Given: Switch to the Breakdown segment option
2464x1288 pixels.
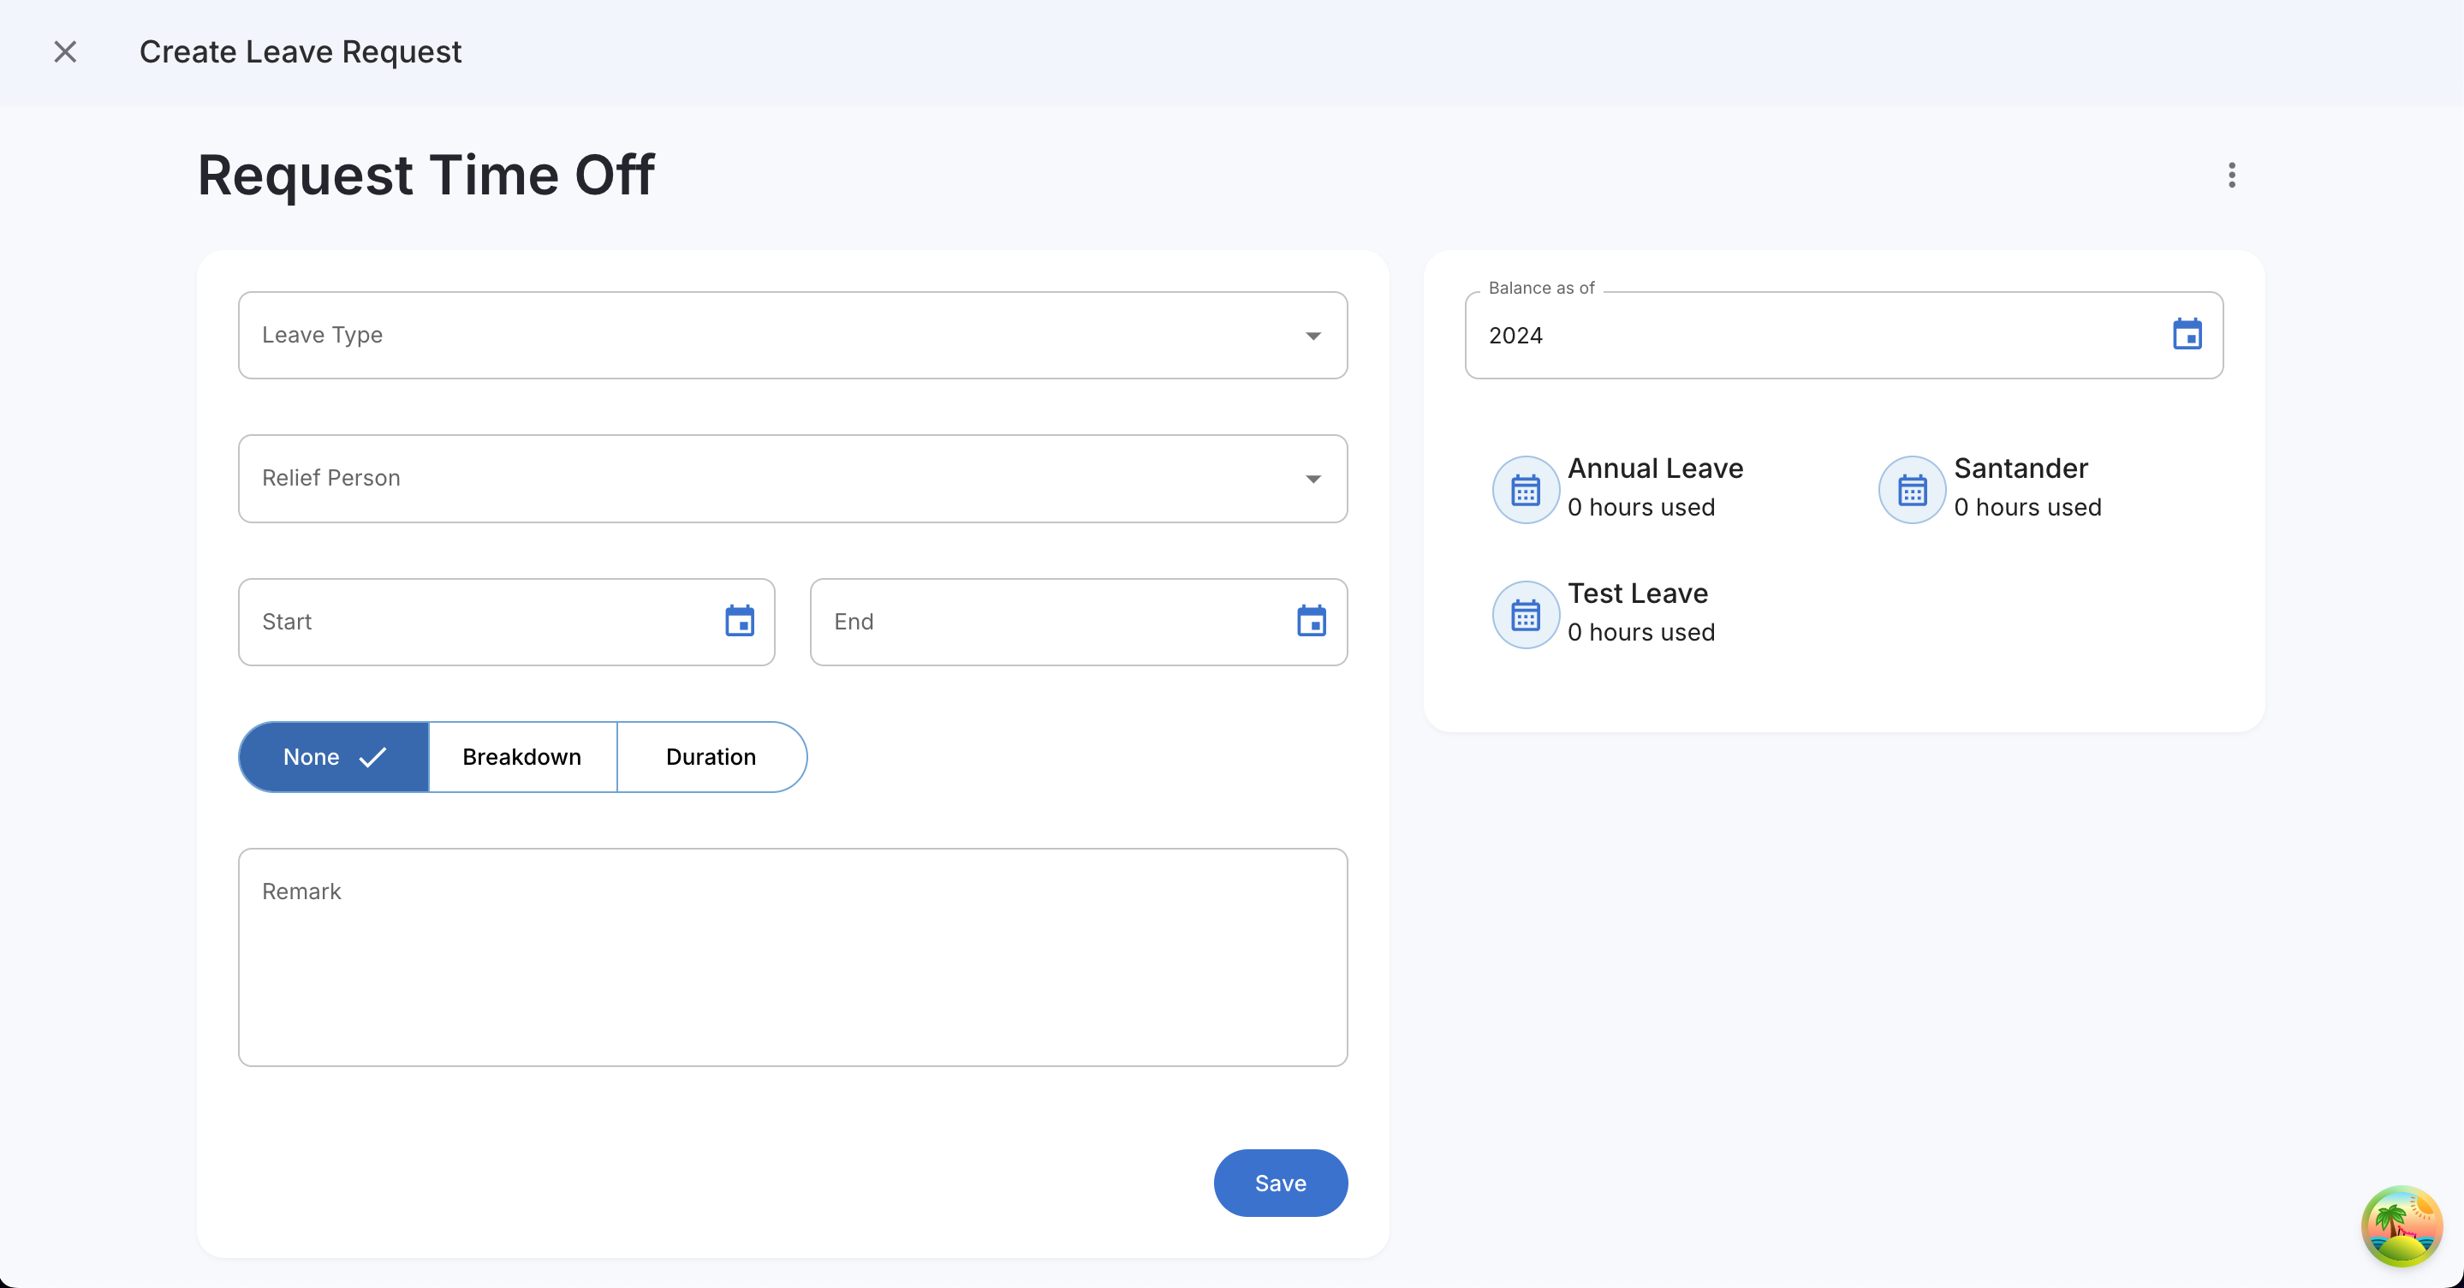Looking at the screenshot, I should click(x=522, y=757).
